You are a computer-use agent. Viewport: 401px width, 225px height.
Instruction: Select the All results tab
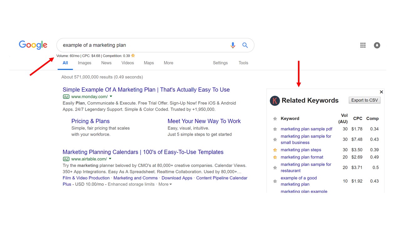pos(65,63)
